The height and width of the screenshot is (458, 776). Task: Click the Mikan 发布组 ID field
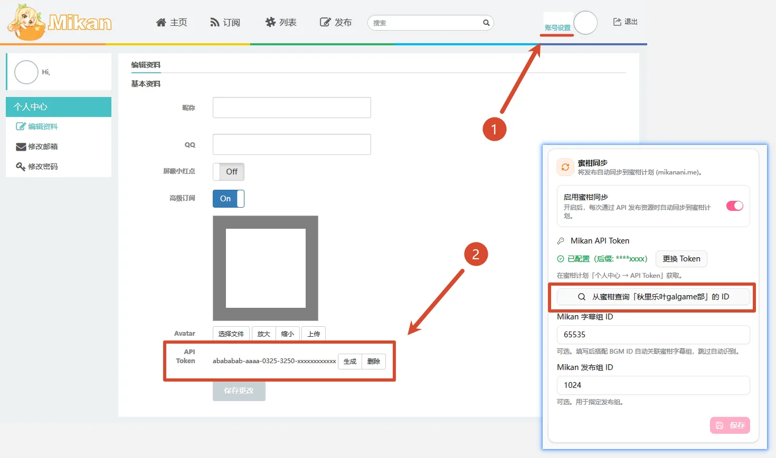(654, 385)
